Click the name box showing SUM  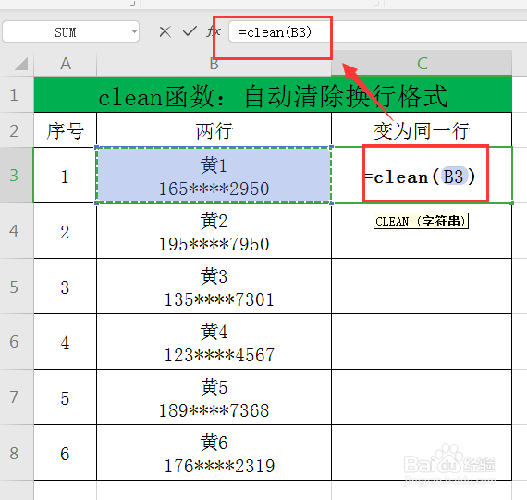pos(70,32)
